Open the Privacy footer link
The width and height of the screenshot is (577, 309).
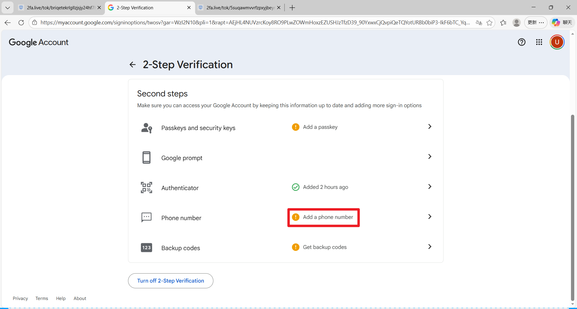[x=20, y=298]
